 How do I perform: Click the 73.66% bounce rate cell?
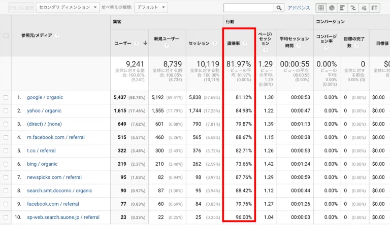pos(244,164)
